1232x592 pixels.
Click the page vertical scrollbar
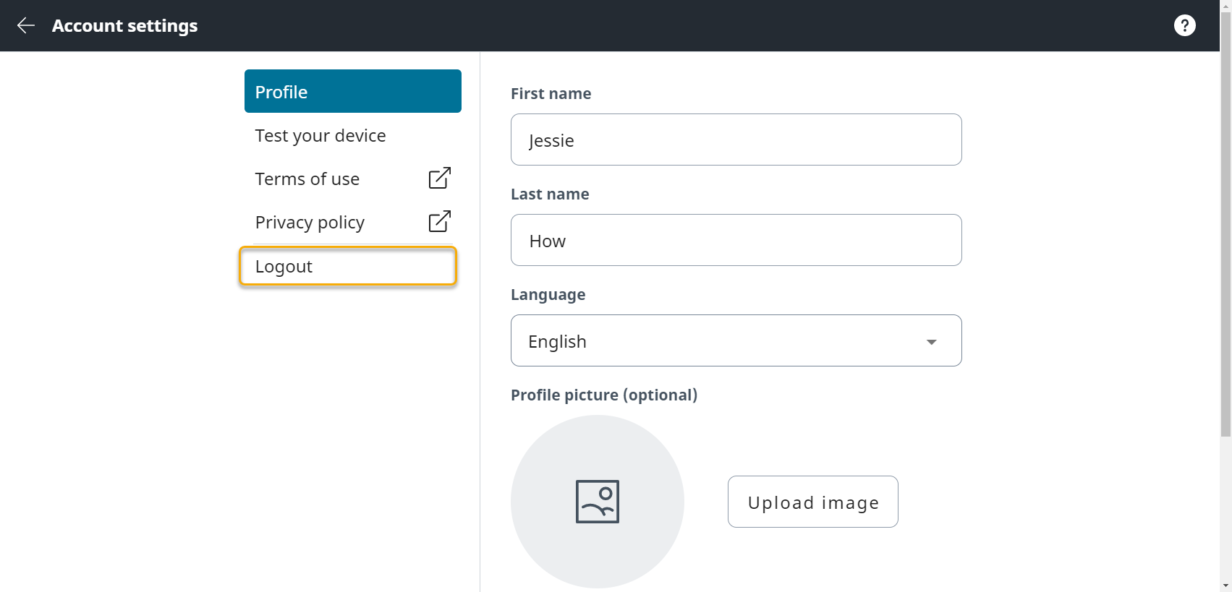(x=1225, y=224)
